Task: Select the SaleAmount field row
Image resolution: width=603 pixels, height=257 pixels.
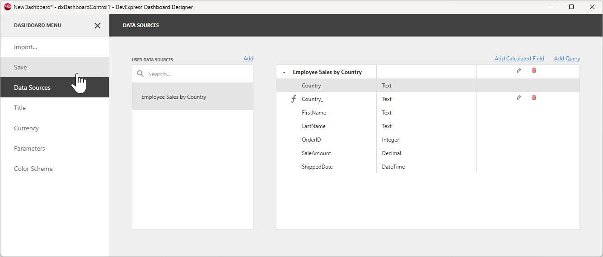Action: 428,153
